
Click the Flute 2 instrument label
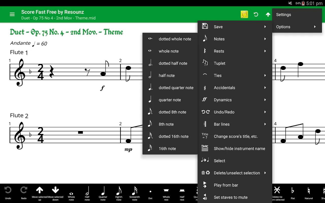click(19, 115)
